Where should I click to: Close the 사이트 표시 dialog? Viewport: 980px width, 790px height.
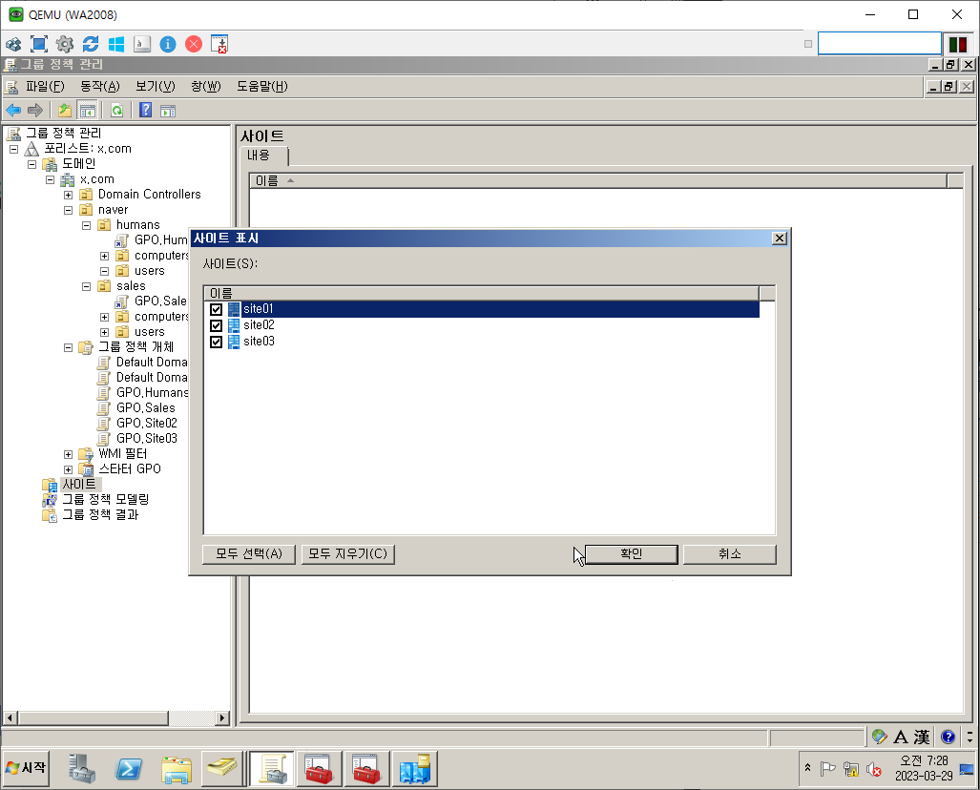coord(779,239)
